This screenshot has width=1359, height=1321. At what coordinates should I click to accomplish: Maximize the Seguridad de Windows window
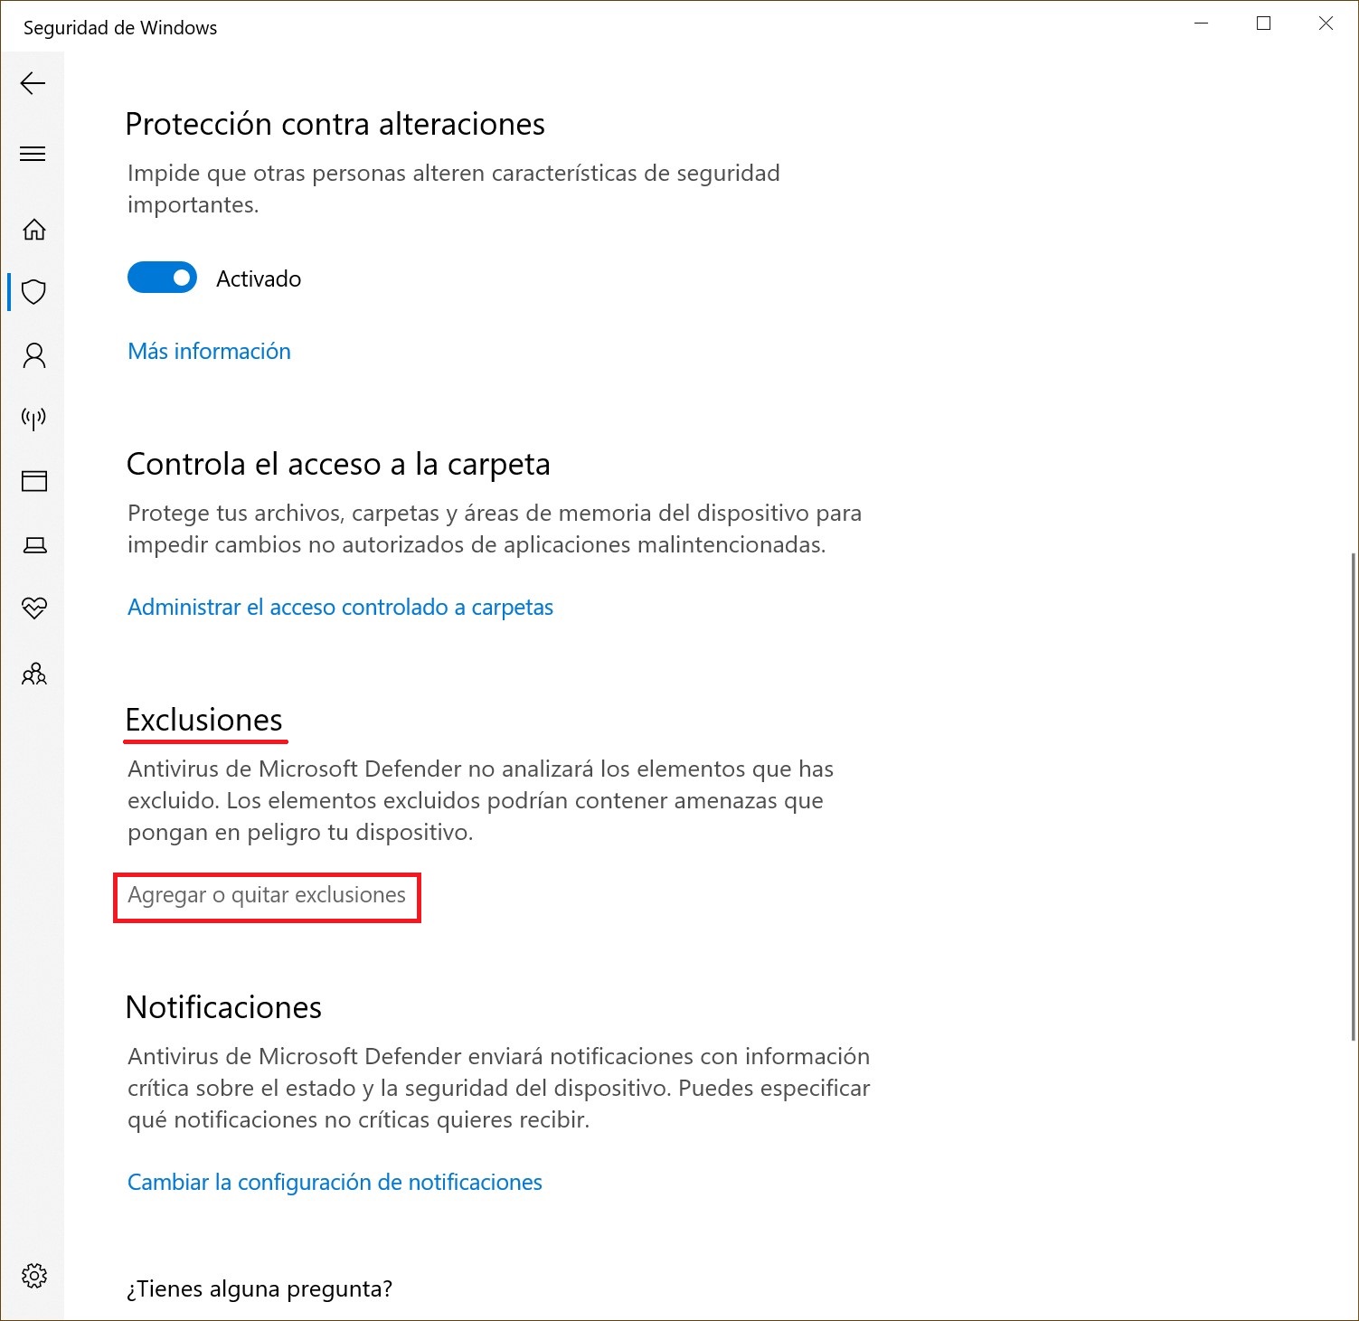(x=1264, y=24)
